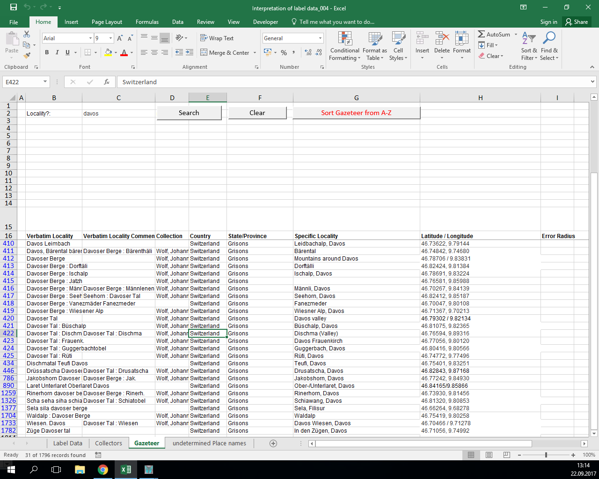Click the Insert Function fx icon
The height and width of the screenshot is (479, 599).
coord(107,82)
